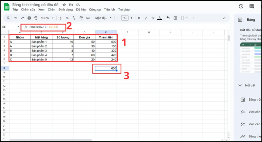Click the move to folder icon
The width and height of the screenshot is (262, 142).
71,5
